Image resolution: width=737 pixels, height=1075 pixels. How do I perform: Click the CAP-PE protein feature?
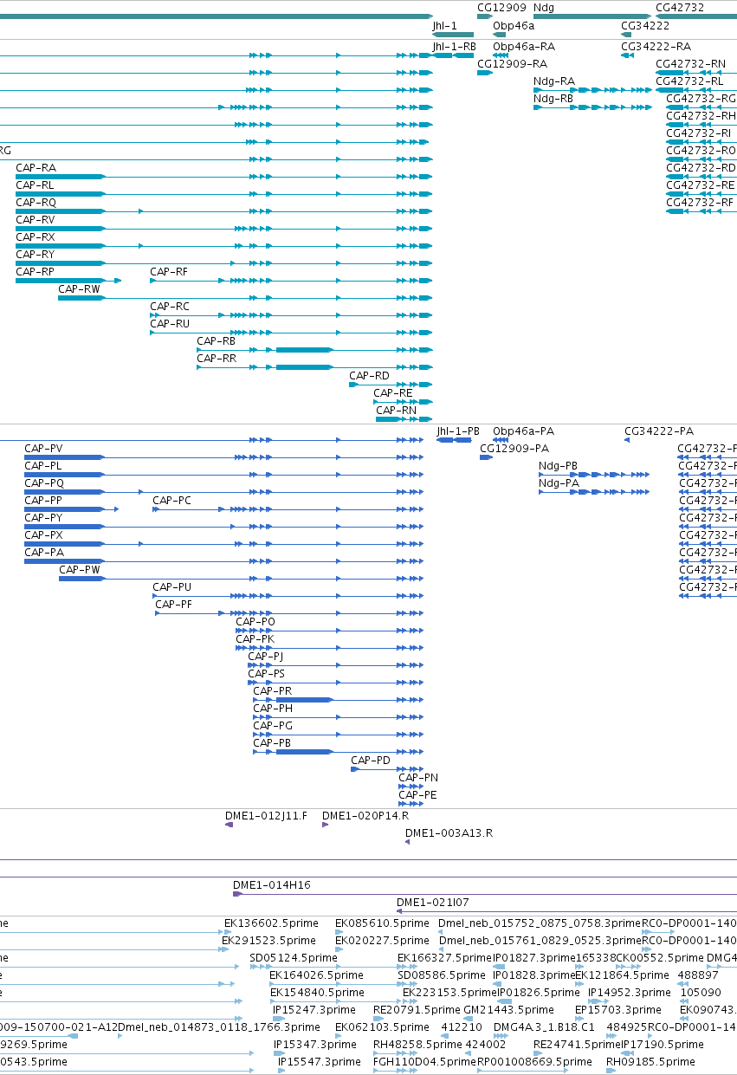coord(411,804)
